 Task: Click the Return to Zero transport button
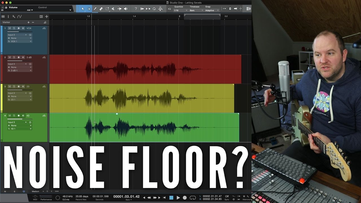pyautogui.click(x=164, y=198)
